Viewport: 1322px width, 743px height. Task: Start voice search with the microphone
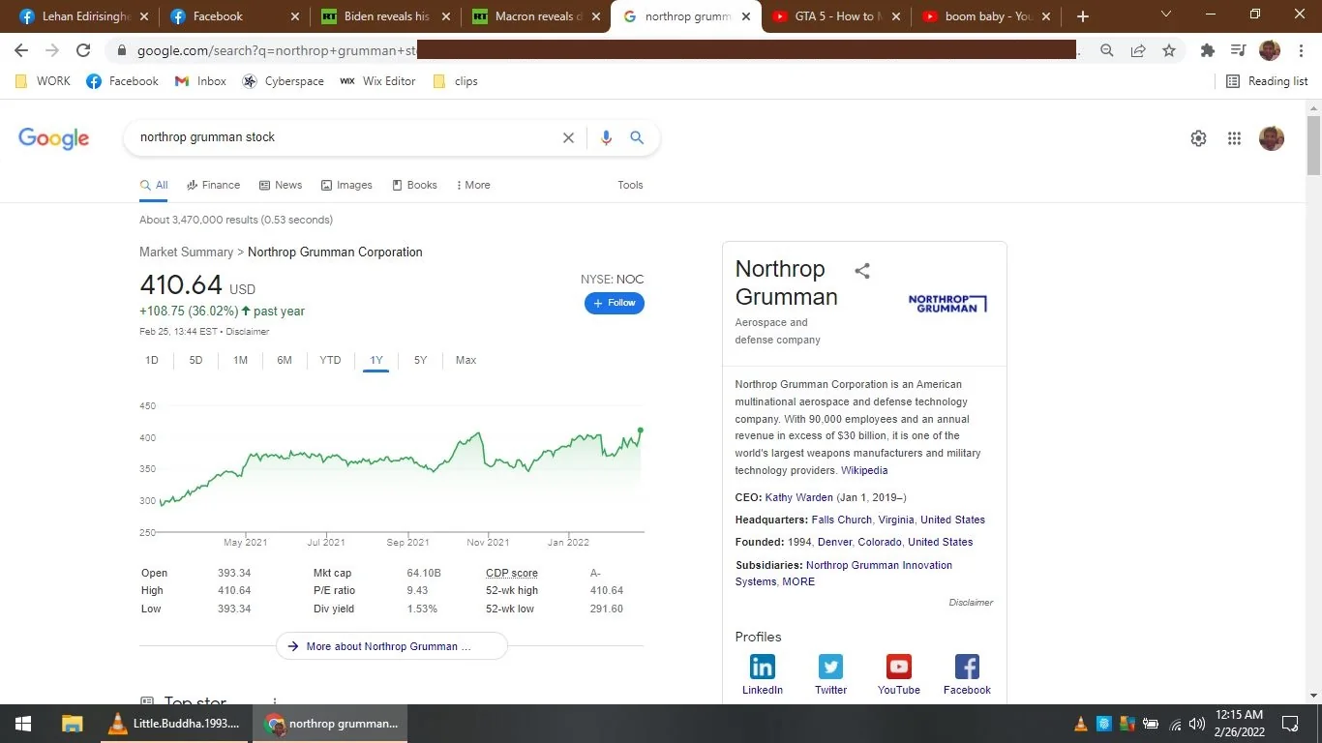pos(606,137)
